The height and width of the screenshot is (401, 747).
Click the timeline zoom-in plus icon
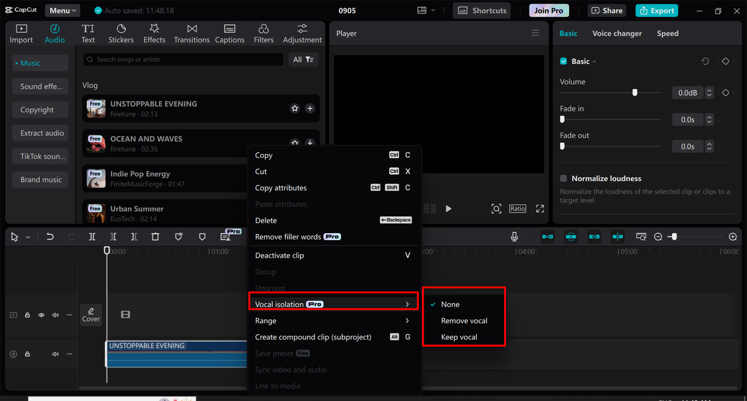733,237
